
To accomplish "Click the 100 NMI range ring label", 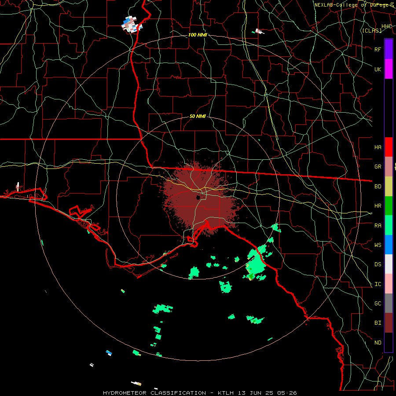I will (198, 35).
